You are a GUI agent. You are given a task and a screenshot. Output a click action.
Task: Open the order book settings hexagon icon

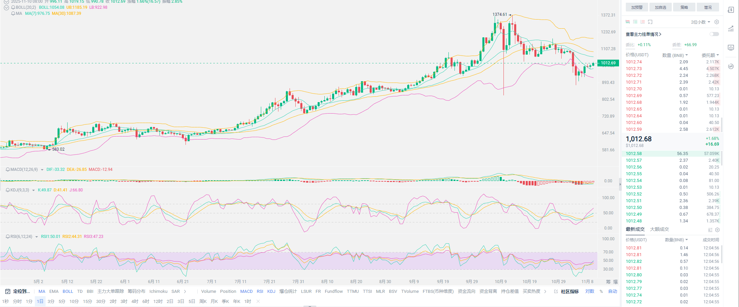717,22
